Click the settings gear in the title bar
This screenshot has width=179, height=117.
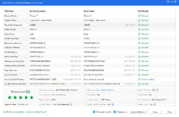pos(168,2)
